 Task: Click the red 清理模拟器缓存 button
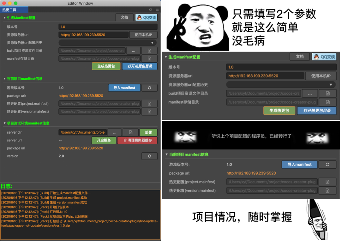[137, 140]
